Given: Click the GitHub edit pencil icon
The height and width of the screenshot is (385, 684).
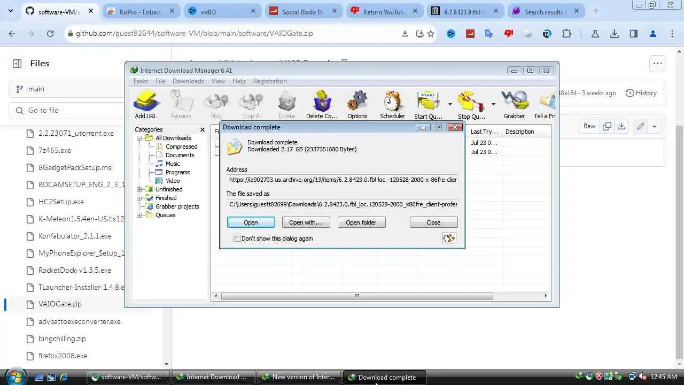Looking at the screenshot, I should coord(640,126).
